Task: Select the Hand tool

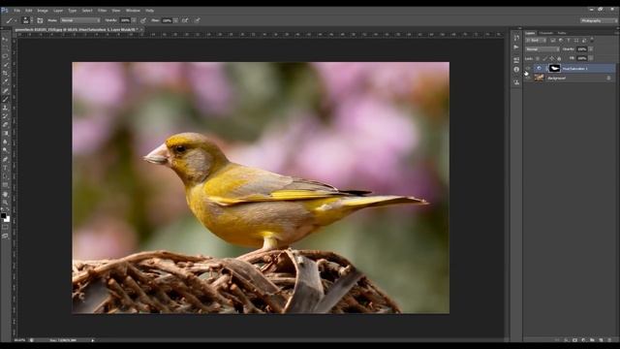Action: click(5, 194)
